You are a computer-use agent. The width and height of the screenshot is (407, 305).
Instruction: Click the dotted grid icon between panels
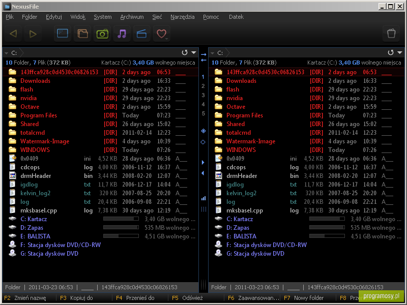[203, 209]
